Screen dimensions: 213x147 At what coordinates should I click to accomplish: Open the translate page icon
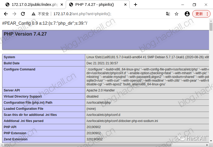168,14
